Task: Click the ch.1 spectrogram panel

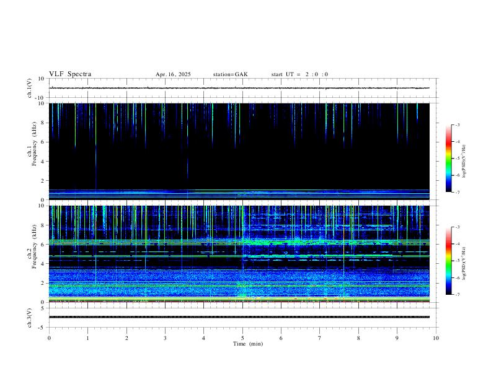Action: tap(239, 151)
